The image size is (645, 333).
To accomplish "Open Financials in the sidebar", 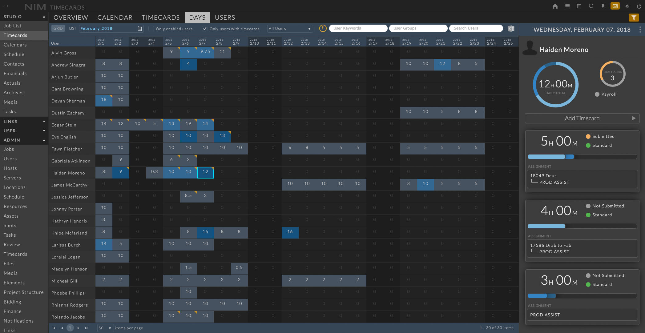I will pos(15,73).
